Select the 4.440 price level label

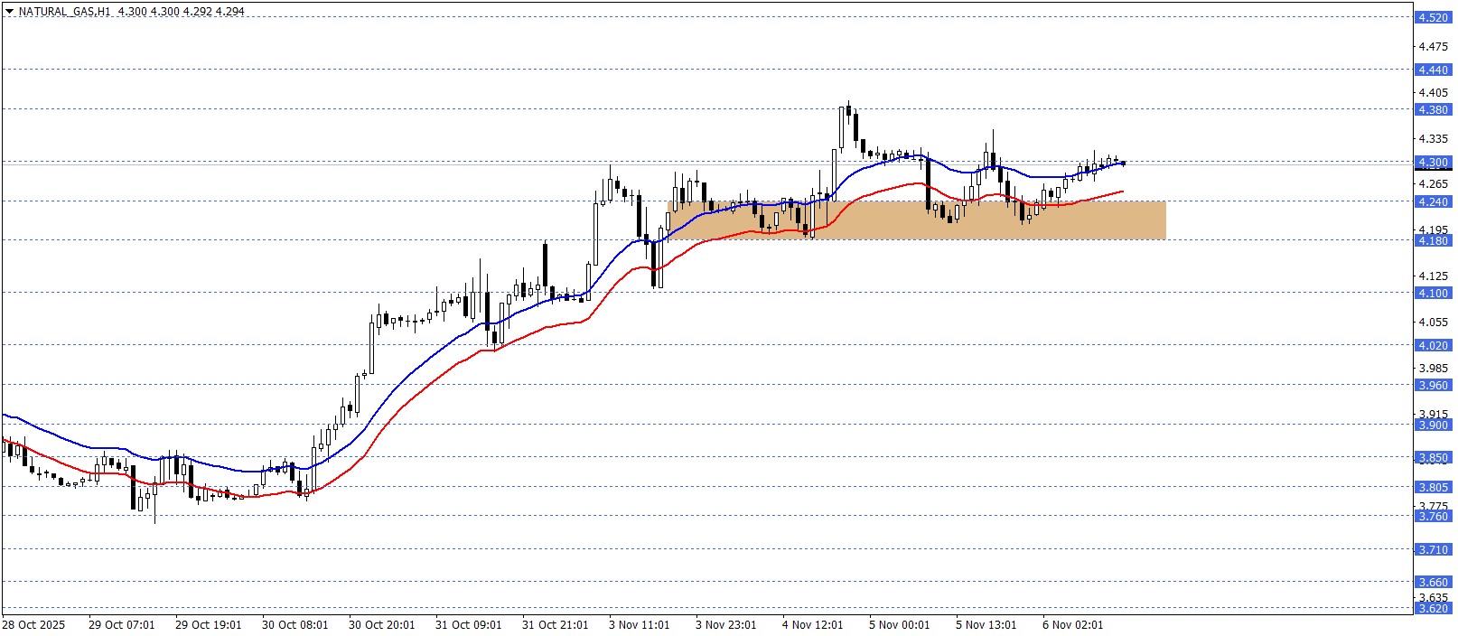(1432, 70)
